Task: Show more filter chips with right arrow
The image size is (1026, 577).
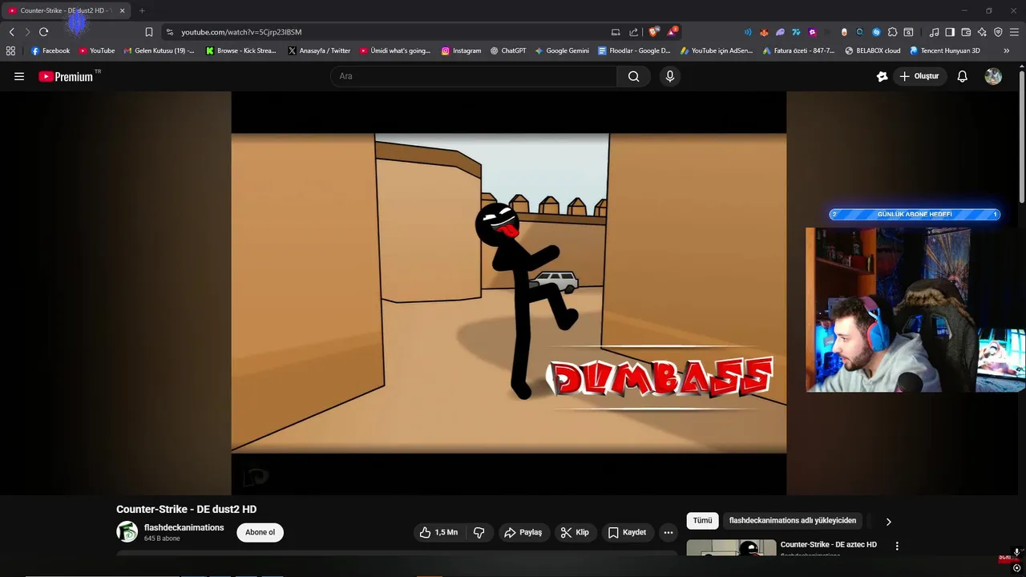Action: 888,521
